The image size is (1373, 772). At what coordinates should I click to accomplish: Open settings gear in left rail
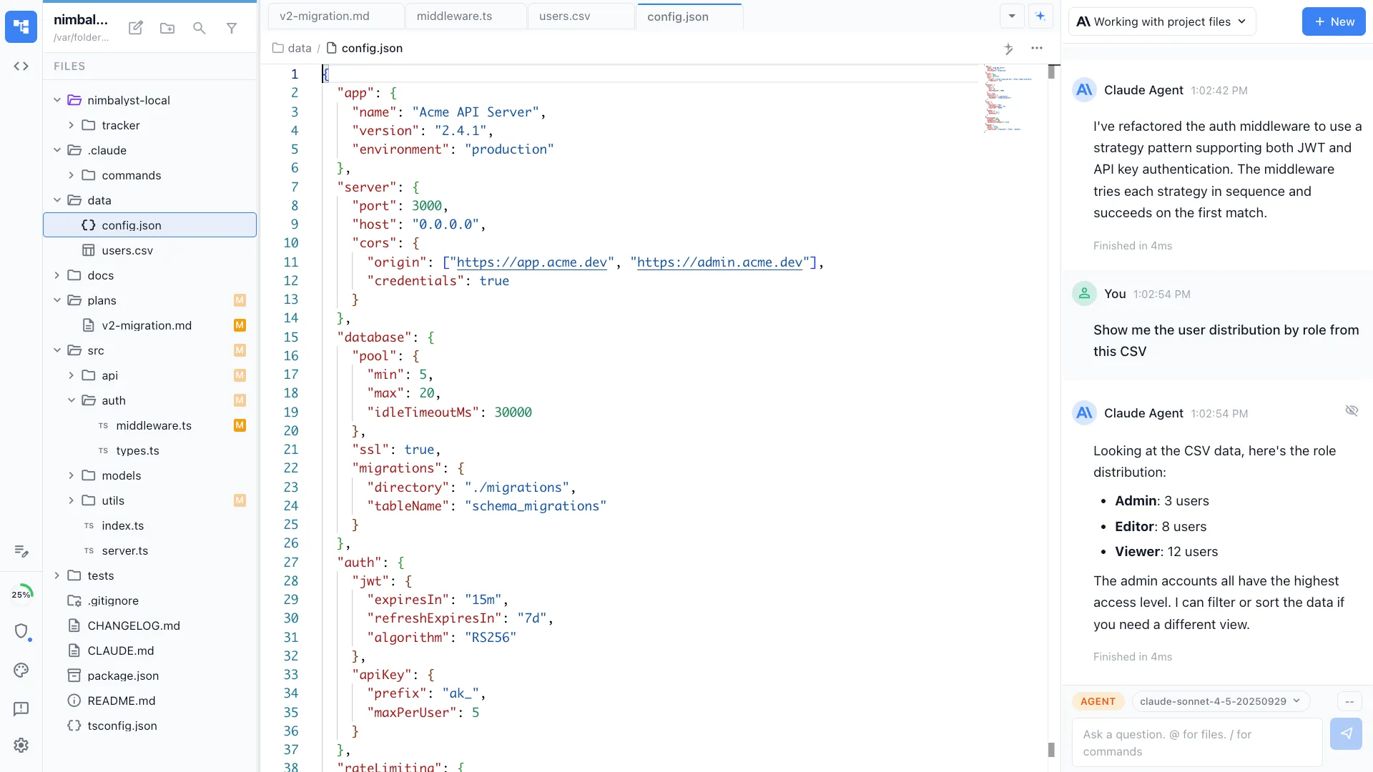pyautogui.click(x=21, y=745)
